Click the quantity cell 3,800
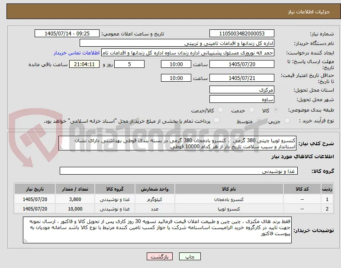 (75, 199)
